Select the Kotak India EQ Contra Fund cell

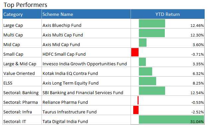(x=86, y=72)
